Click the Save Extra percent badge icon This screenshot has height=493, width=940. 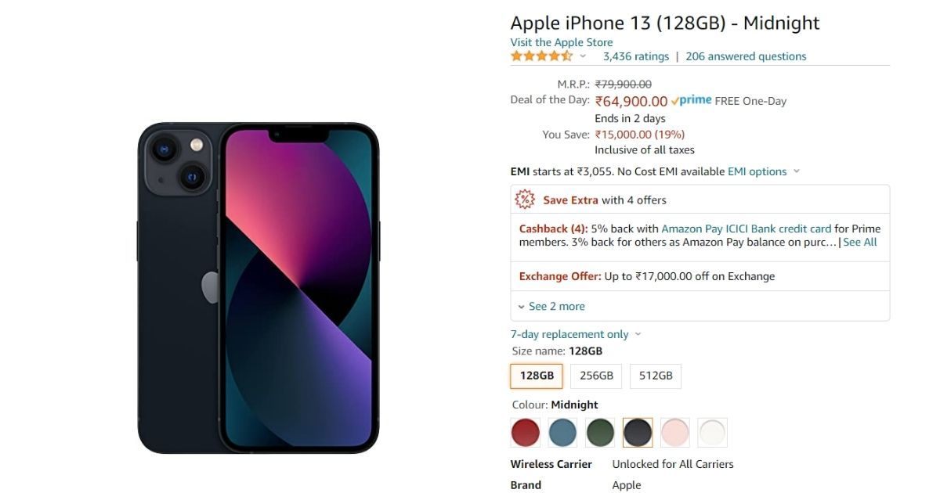point(525,200)
